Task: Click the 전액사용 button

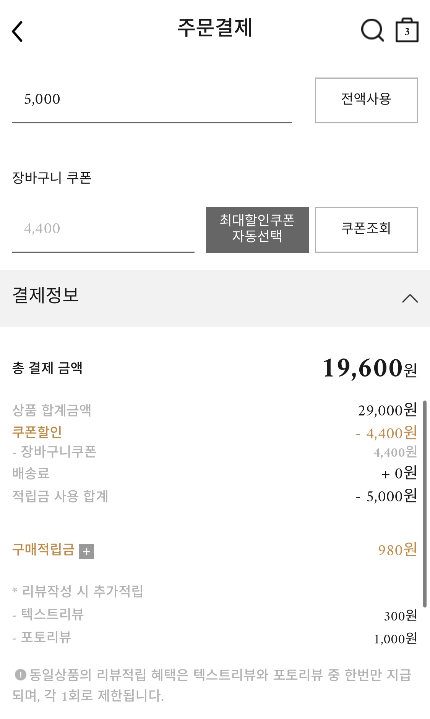Action: [366, 100]
